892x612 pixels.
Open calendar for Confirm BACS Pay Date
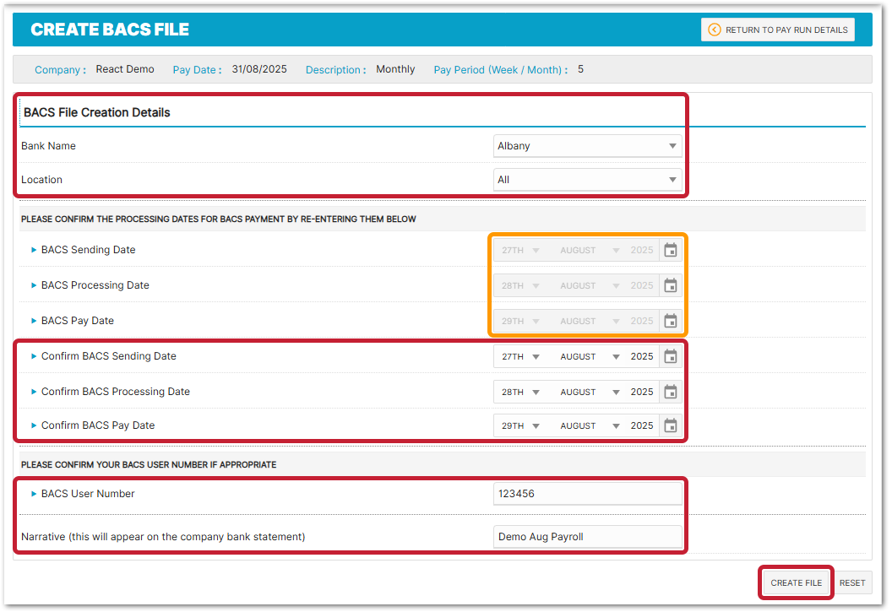(671, 425)
